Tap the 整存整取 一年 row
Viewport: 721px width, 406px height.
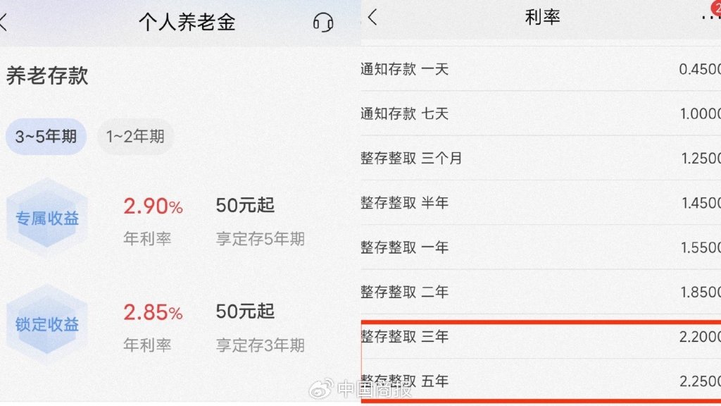541,247
